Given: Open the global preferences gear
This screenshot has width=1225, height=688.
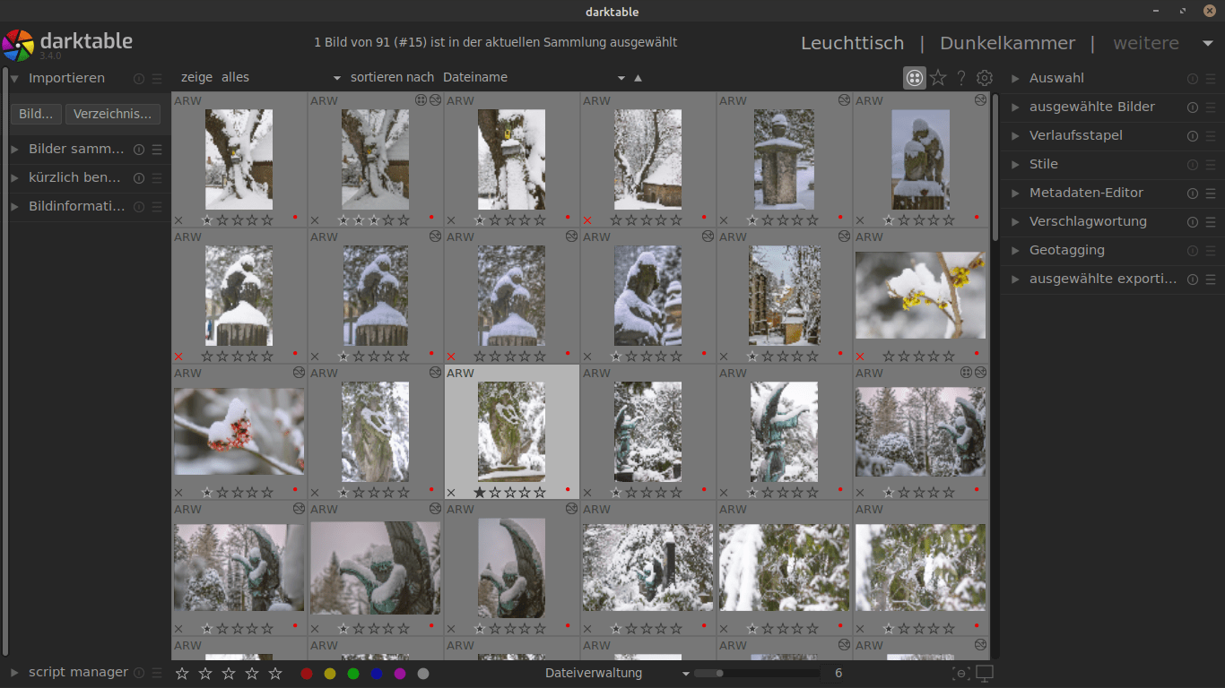Looking at the screenshot, I should [x=985, y=78].
